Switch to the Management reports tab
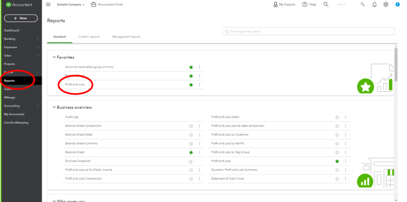407x202 pixels. click(x=126, y=37)
